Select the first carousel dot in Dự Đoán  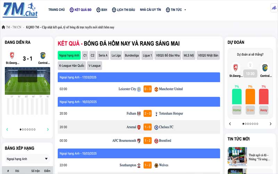[x=243, y=124]
